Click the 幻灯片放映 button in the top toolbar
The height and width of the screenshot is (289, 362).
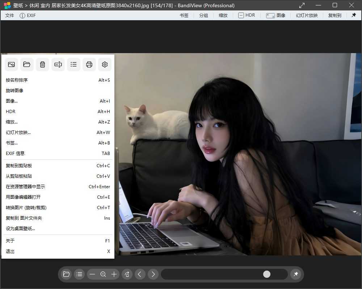coord(307,16)
